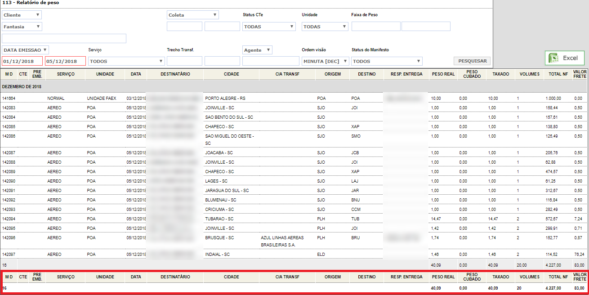The image size is (589, 295).
Task: Export the report with the Excel icon
Action: (x=565, y=58)
